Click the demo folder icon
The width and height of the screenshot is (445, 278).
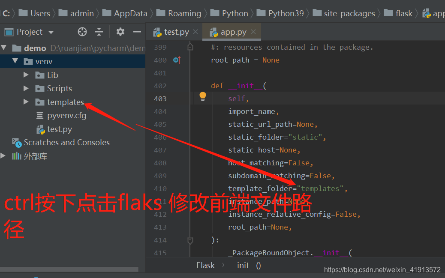[17, 48]
